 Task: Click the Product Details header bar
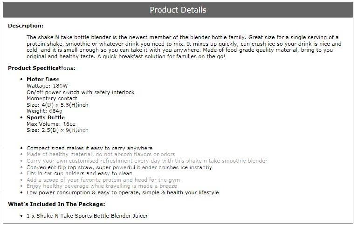(178, 10)
